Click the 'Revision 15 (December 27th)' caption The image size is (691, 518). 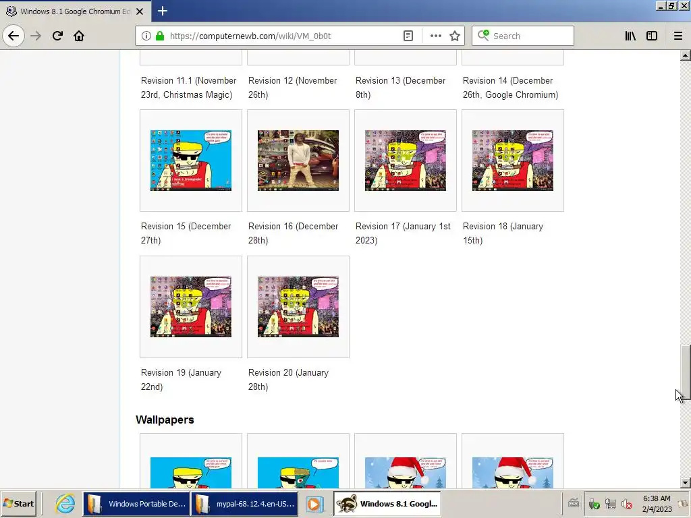tap(186, 233)
